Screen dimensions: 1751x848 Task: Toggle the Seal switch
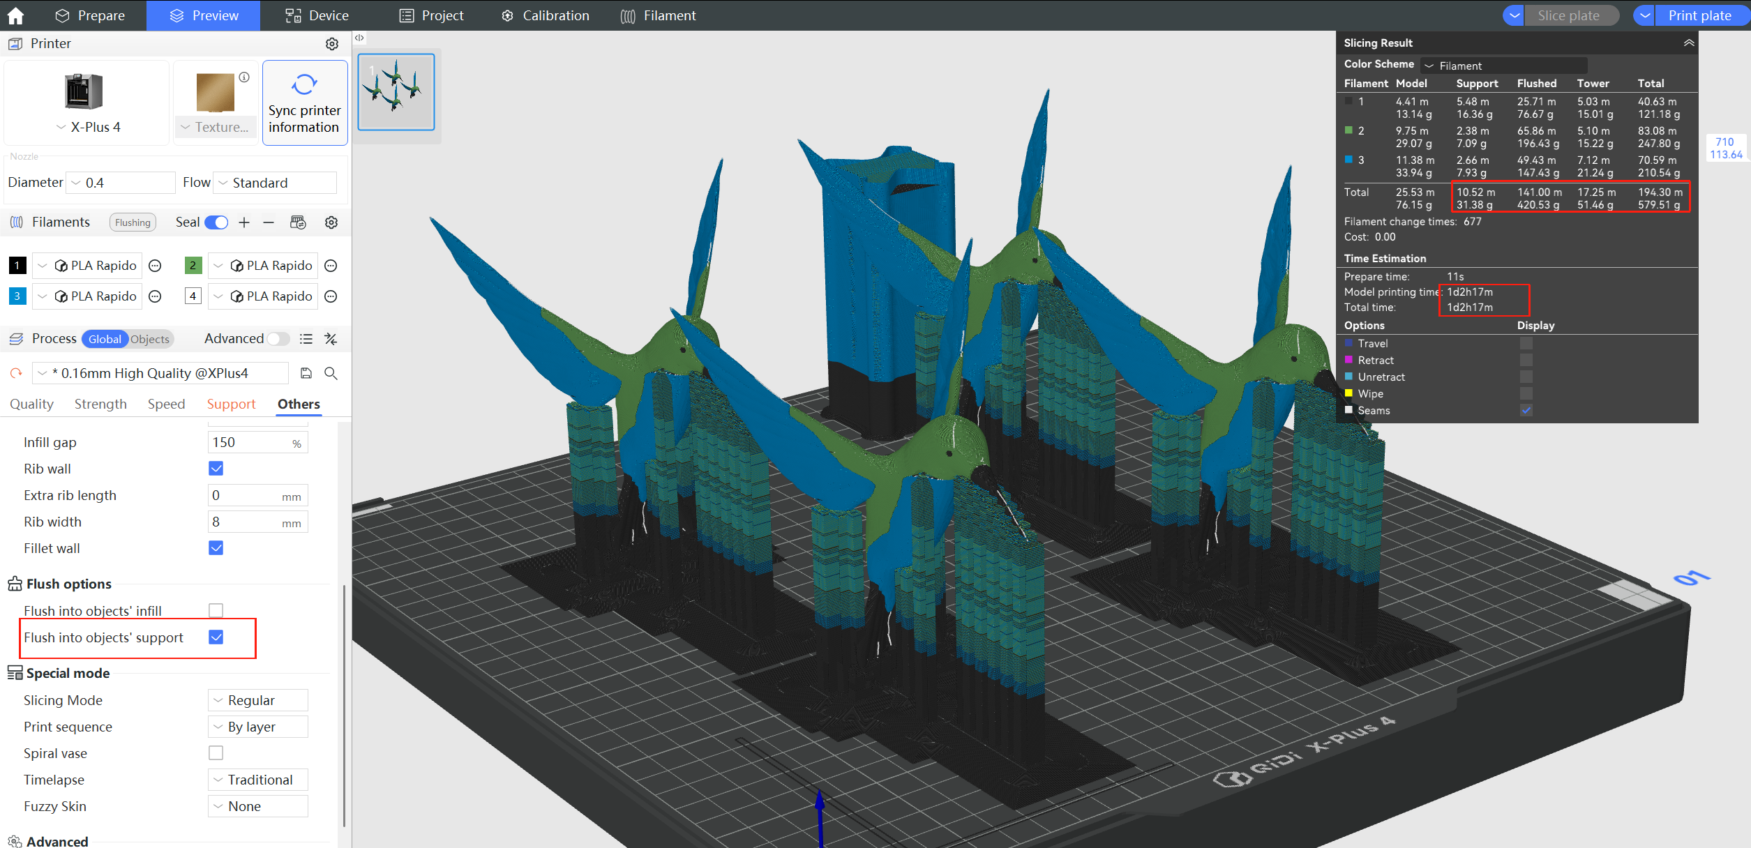[216, 222]
